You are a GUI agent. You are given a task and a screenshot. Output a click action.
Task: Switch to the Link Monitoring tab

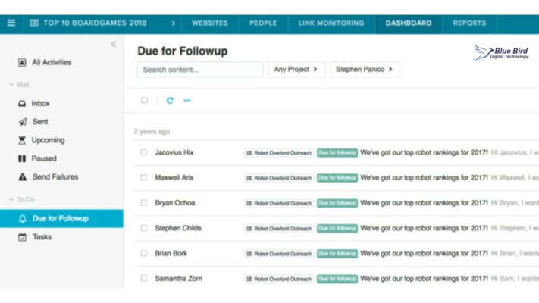pos(332,23)
